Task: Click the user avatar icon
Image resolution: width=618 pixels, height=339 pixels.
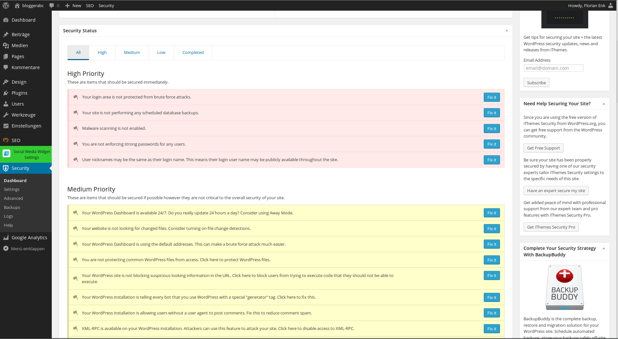Action: 611,5
